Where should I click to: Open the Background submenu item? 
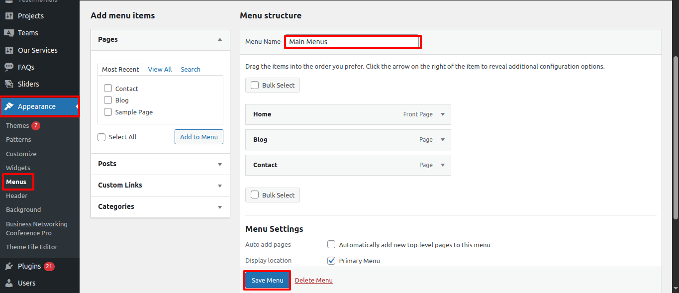tap(23, 209)
